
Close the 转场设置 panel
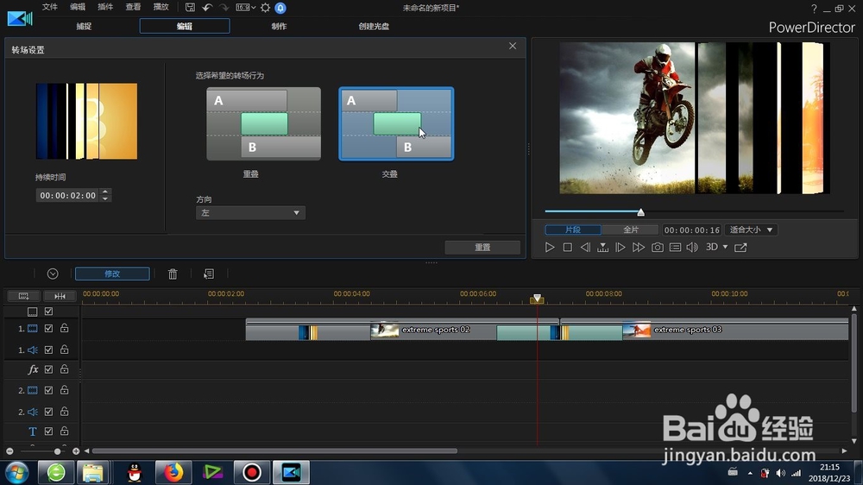513,46
